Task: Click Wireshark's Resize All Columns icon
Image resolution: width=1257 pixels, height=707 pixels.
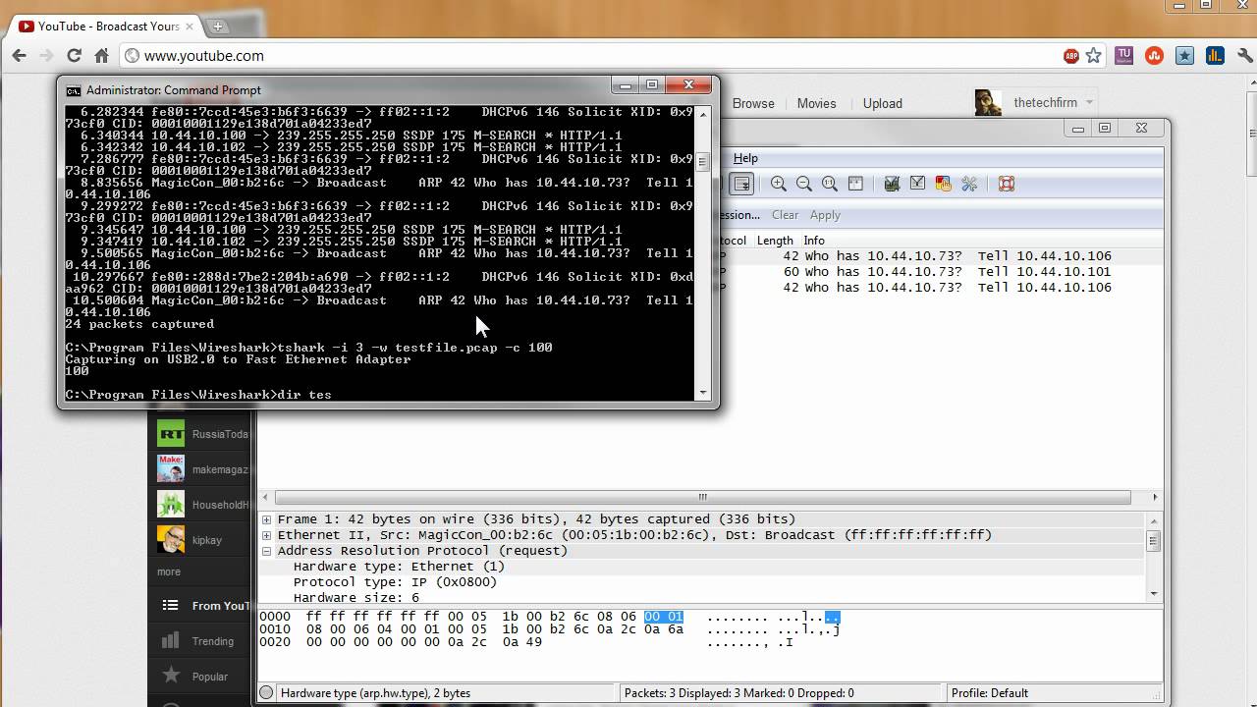Action: coord(855,184)
